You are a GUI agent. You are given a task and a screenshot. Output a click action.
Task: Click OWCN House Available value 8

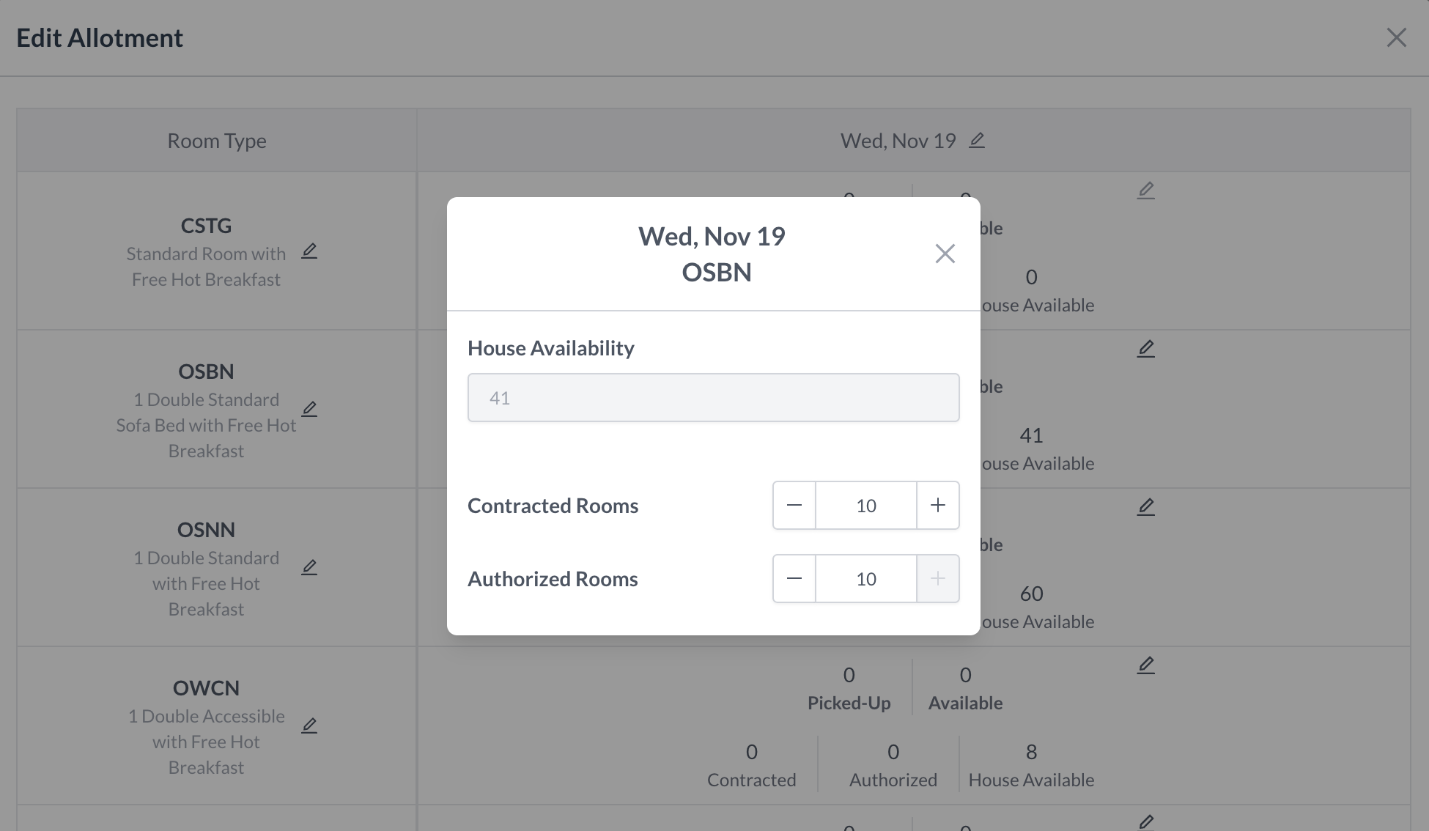coord(1031,753)
